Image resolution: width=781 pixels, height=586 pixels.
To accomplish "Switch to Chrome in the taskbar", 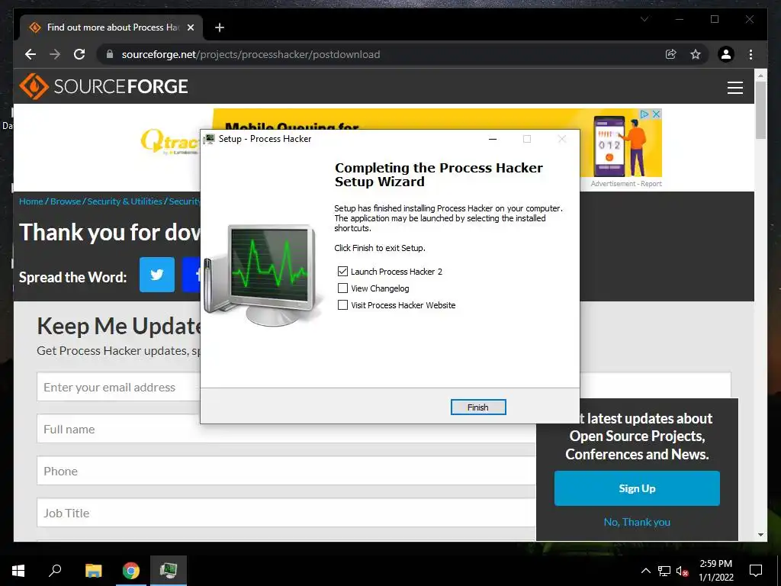I will (131, 571).
